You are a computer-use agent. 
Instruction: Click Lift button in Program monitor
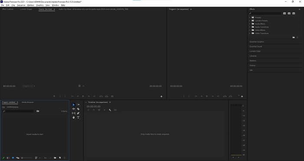coord(225,96)
